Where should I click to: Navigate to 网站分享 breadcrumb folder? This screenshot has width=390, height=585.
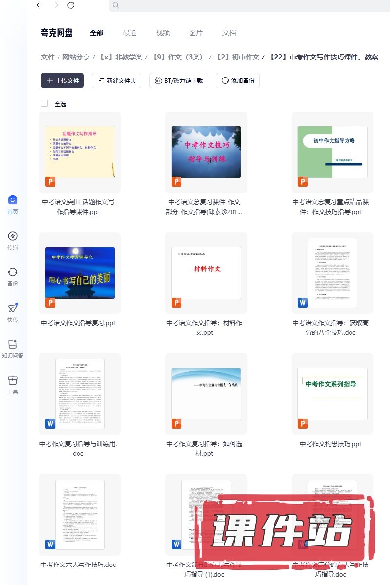coord(76,57)
